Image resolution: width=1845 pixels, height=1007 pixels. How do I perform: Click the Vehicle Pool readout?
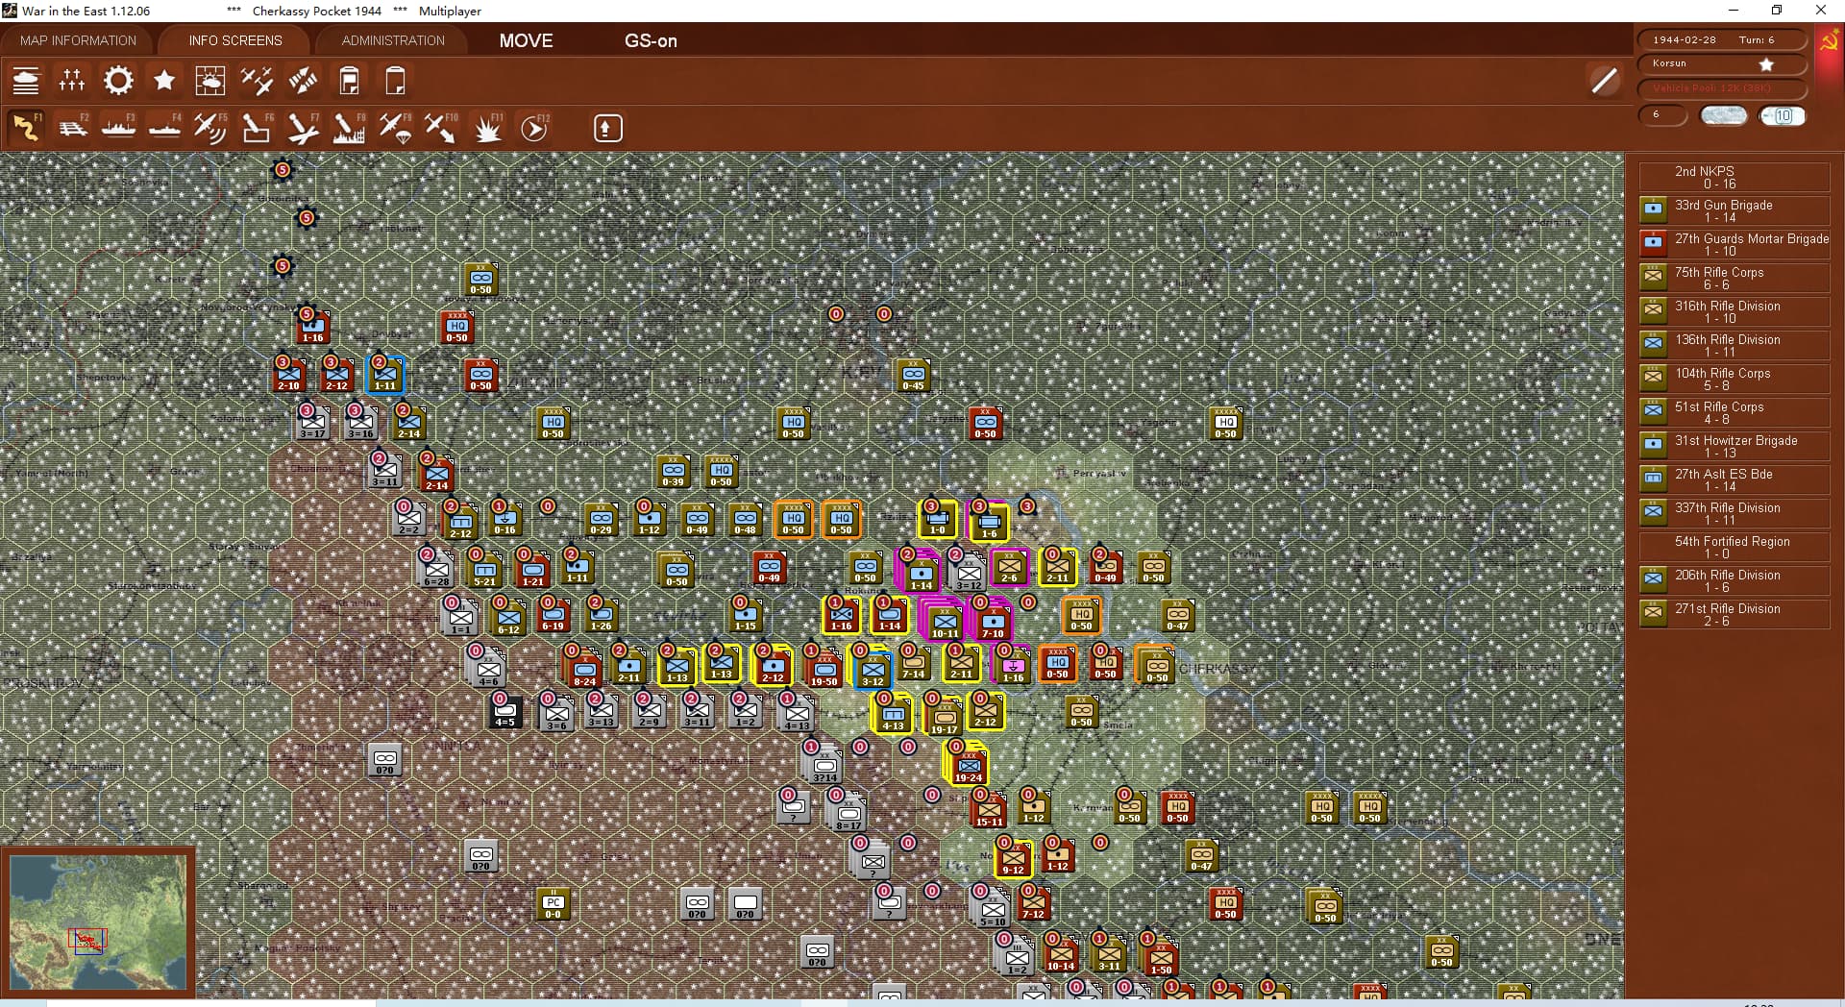[1722, 87]
